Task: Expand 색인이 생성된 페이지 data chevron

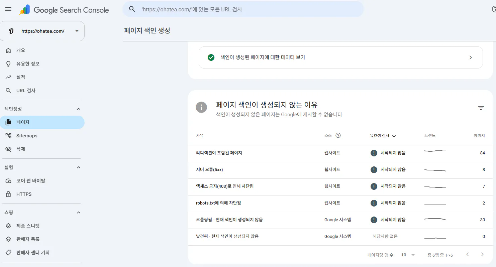Action: click(x=471, y=57)
